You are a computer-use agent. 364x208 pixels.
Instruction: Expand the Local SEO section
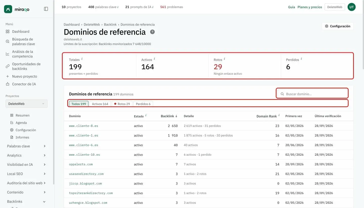(x=27, y=174)
